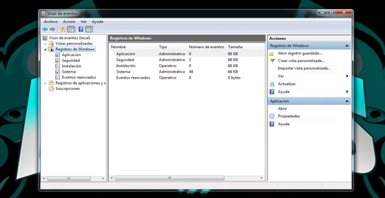Click the blue Help toolbar icon
Viewport: 385px width, 198px height.
81,29
